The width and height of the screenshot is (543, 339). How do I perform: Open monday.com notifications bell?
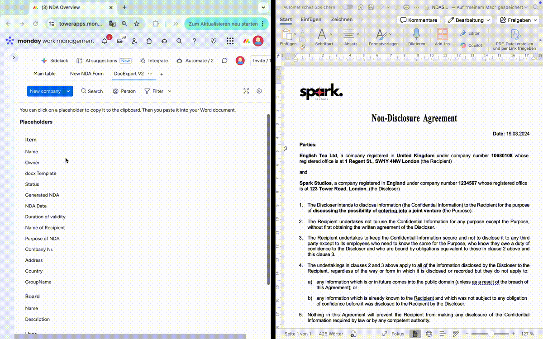[x=105, y=41]
